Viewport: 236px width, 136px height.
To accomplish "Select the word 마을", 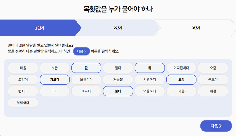I will point(23,68).
